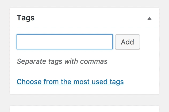Viewport: 169px width, 112px height.
Task: Open Choose from the most used tags
Action: [70, 82]
